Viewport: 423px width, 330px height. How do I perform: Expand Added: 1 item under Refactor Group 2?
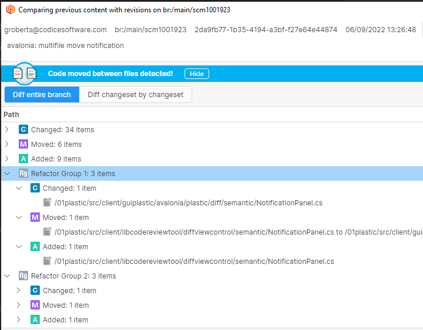[18, 319]
